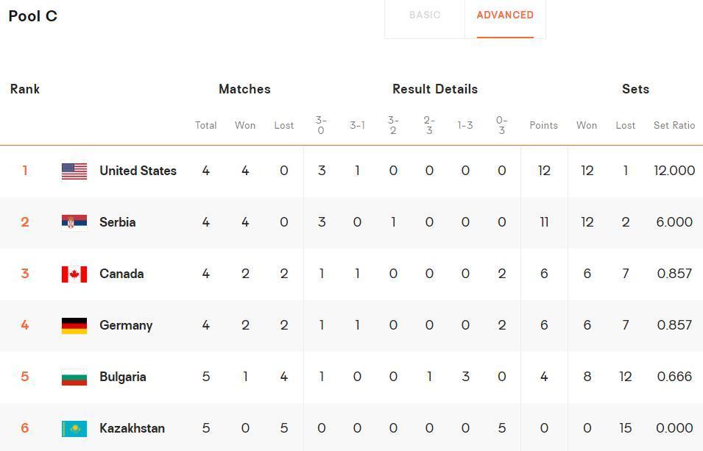
Task: Click the Rank column header
Action: [x=25, y=89]
